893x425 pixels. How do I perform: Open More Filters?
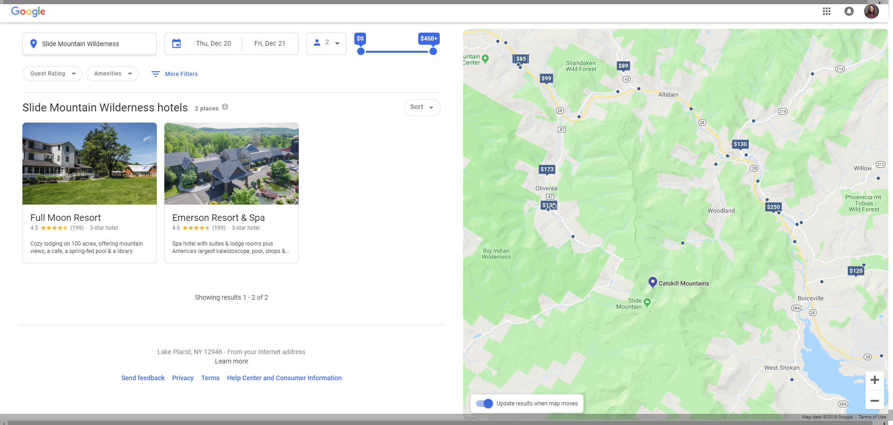[x=175, y=74]
